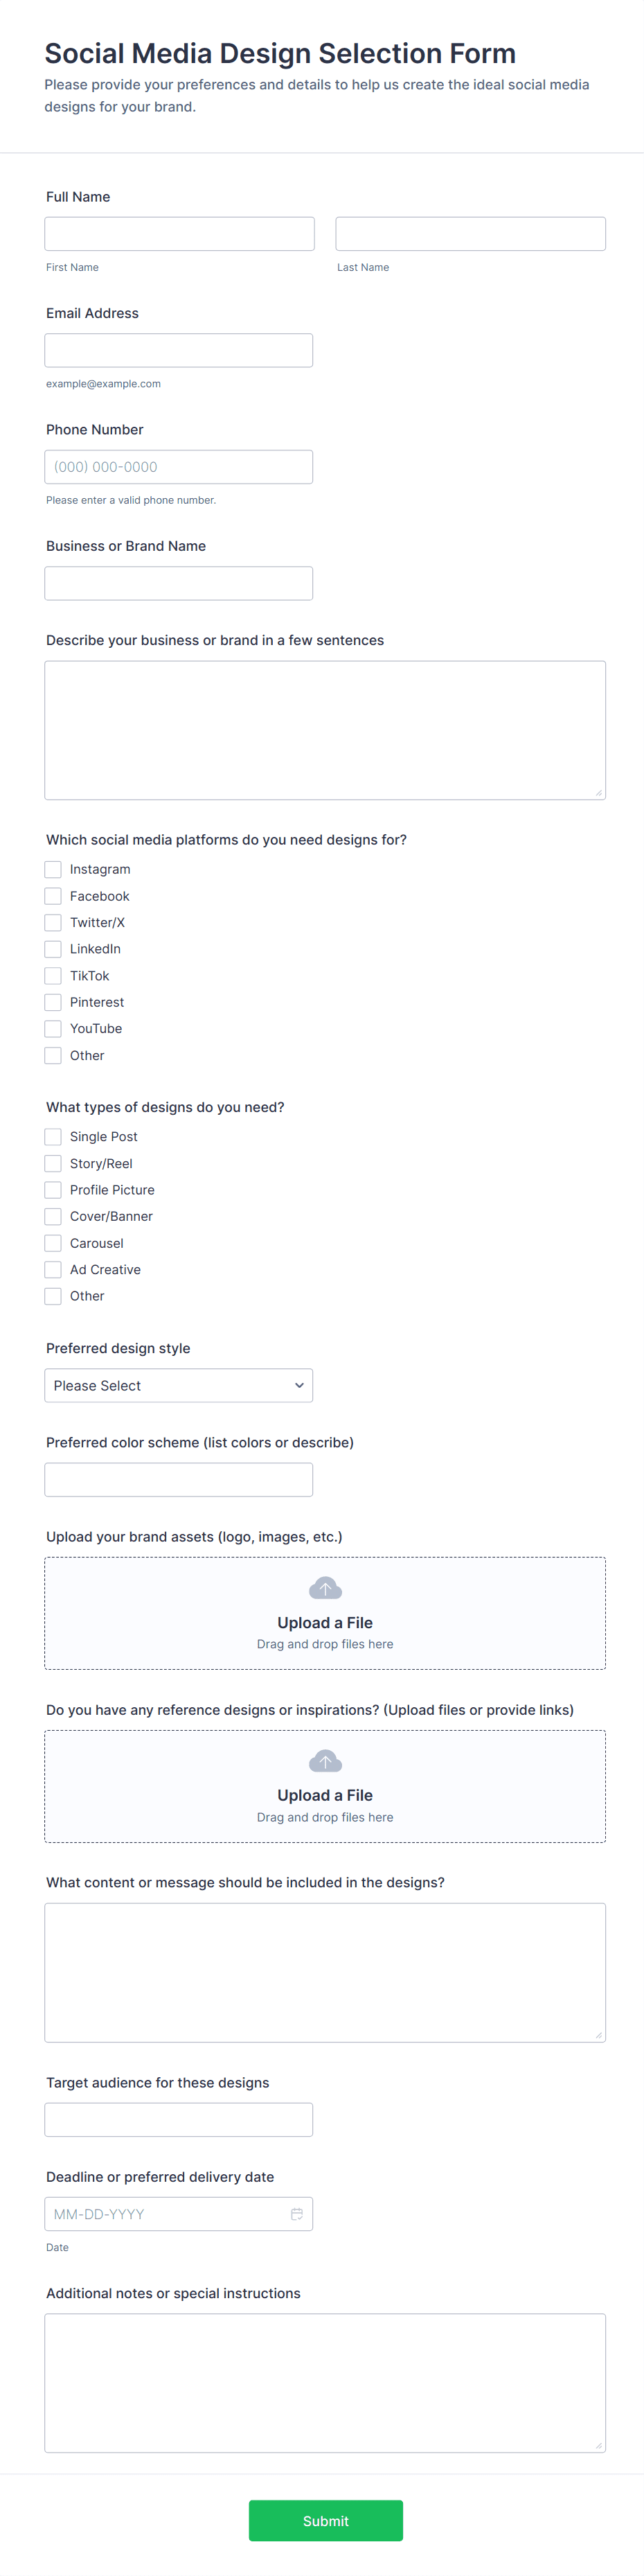Click the Target audience input field
The height and width of the screenshot is (2576, 644).
(179, 2120)
